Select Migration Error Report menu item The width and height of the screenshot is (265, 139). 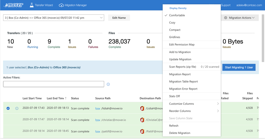coord(183,89)
